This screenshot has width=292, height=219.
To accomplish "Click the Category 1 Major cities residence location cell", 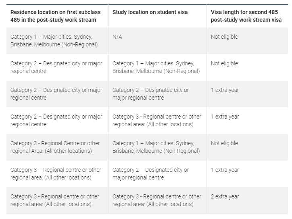I will click(x=54, y=40).
